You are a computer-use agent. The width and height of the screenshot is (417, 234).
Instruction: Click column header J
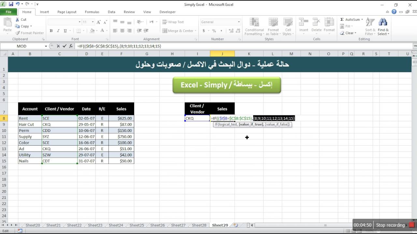pyautogui.click(x=223, y=54)
